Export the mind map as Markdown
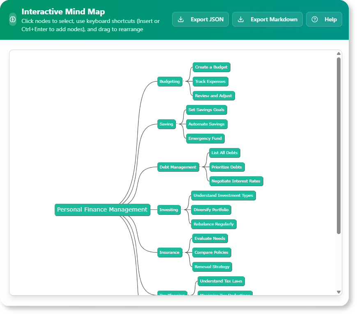This screenshot has width=357, height=314. tap(267, 19)
